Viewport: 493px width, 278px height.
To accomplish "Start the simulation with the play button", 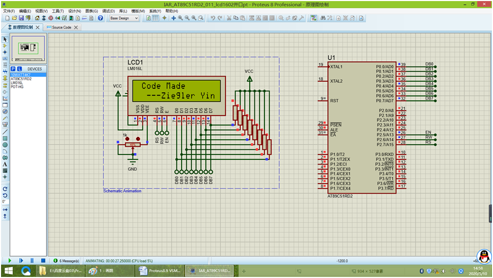I will pyautogui.click(x=10, y=261).
